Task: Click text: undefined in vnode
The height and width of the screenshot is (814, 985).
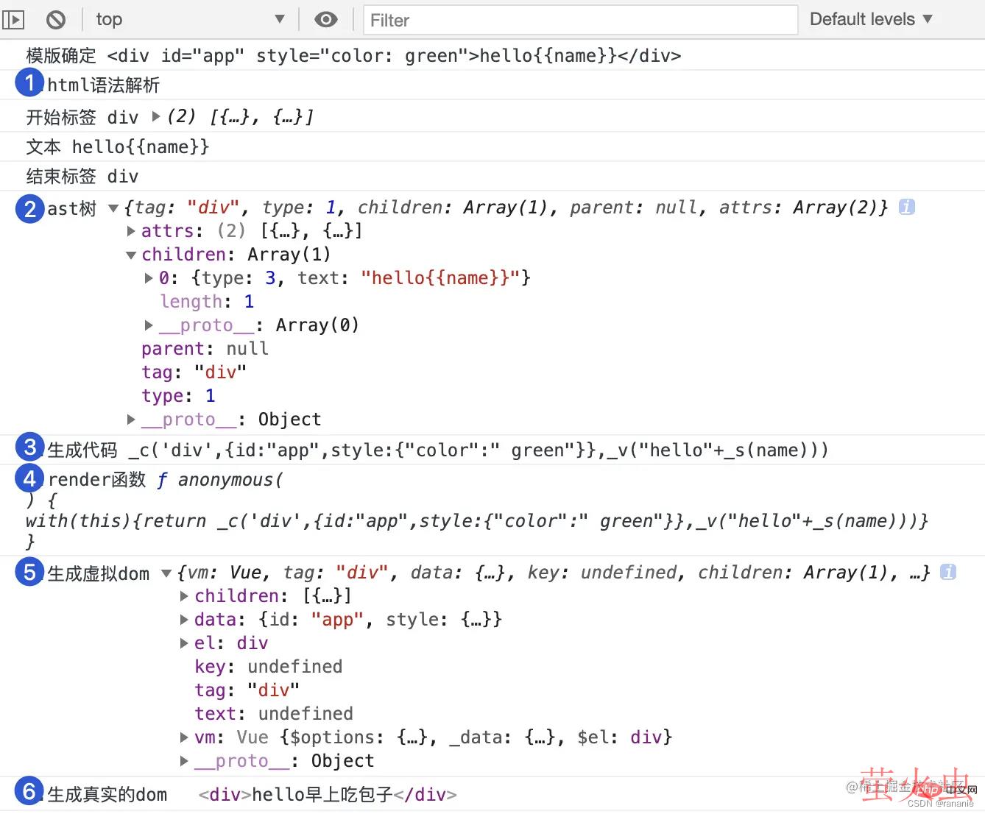Action: pos(274,714)
